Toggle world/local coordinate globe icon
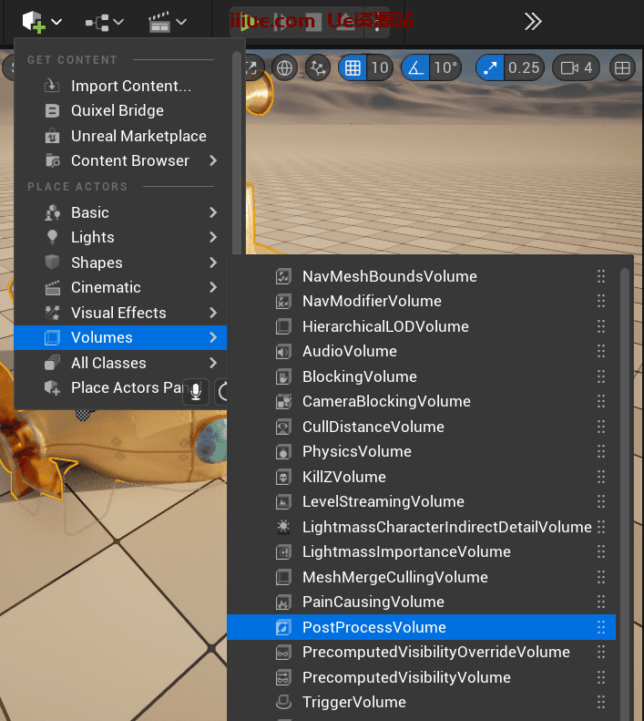The image size is (644, 721). pos(284,67)
